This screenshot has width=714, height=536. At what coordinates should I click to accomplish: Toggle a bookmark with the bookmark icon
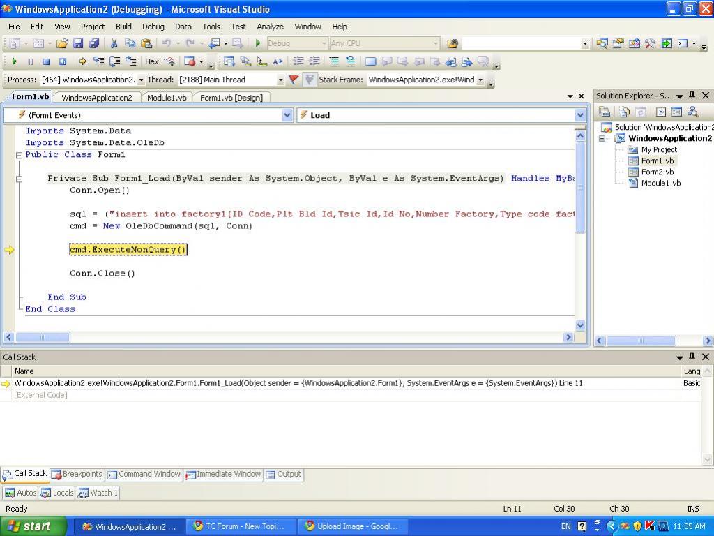pyautogui.click(x=371, y=61)
